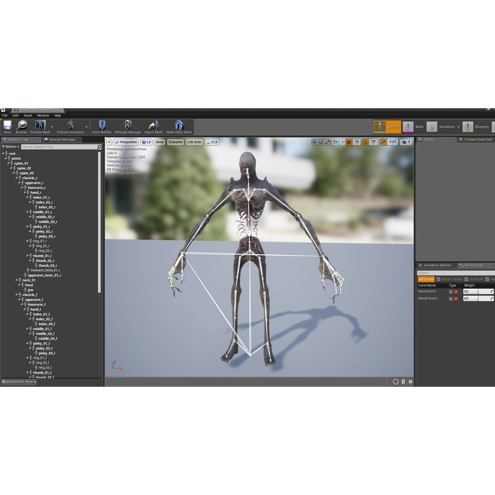Click the step forward playback button
Screen dimensions: 495x495
tap(410, 382)
